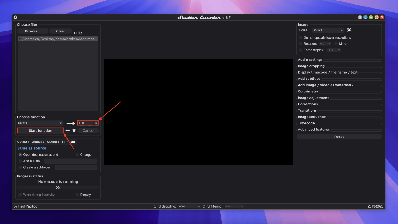The width and height of the screenshot is (398, 224).
Task: Click the suffix text field
Action: tap(70, 161)
